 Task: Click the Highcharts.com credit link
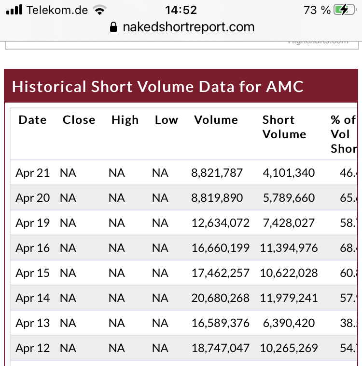click(318, 42)
